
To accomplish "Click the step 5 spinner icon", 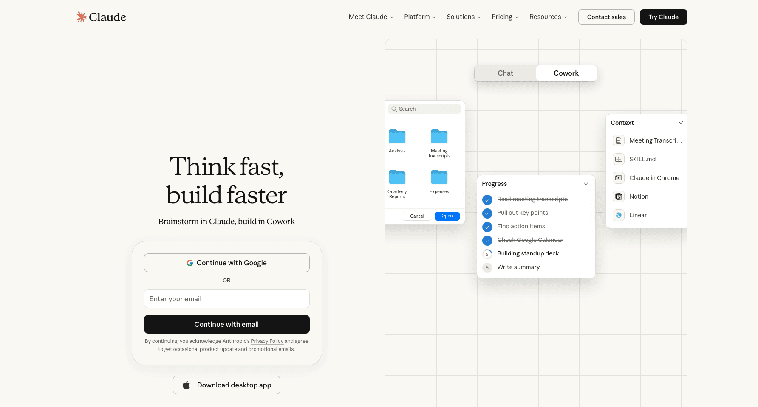I will (487, 254).
